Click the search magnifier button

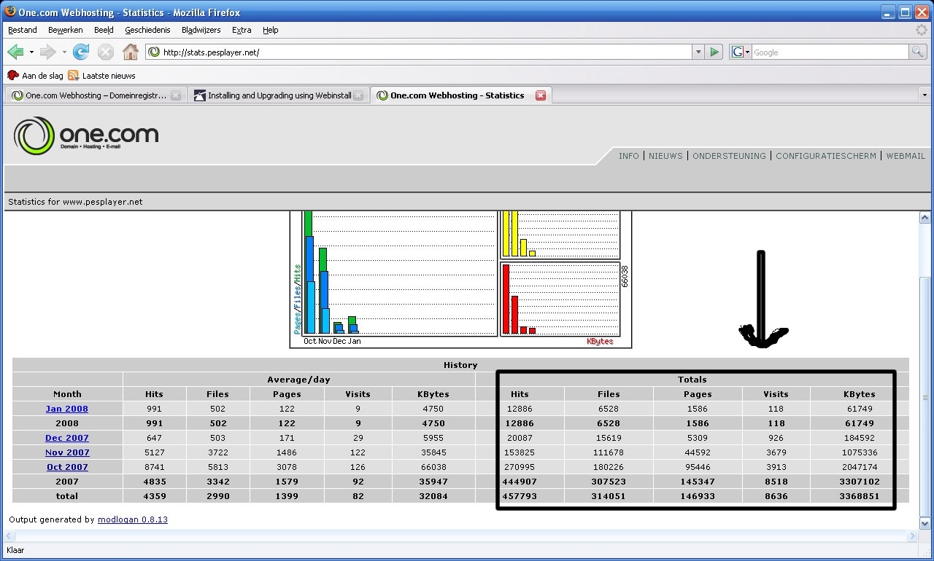(x=917, y=52)
